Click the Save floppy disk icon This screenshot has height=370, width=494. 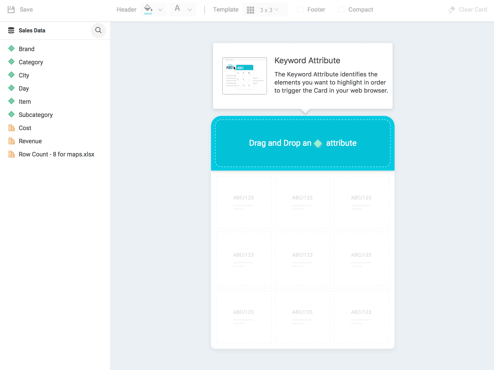[x=11, y=10]
